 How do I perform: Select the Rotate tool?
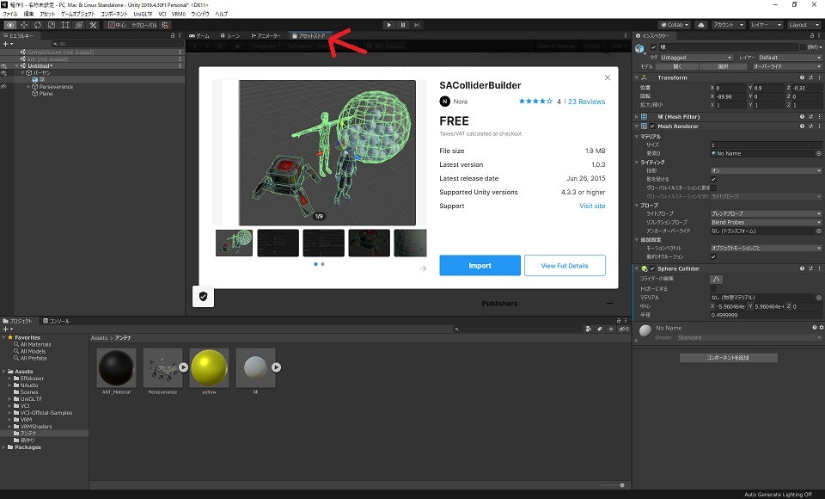pyautogui.click(x=37, y=25)
